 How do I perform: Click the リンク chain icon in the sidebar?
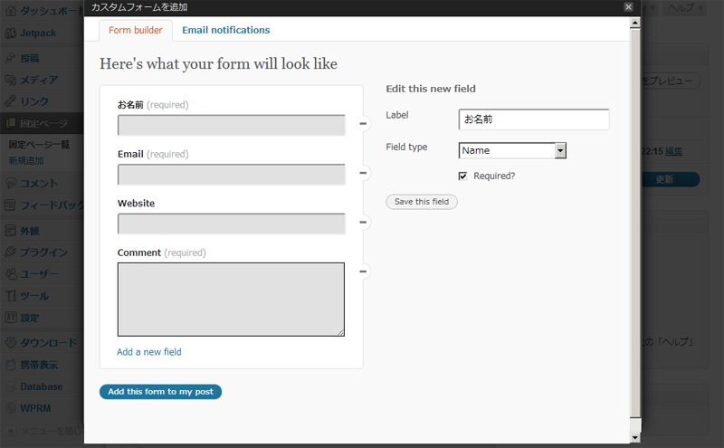pos(10,101)
